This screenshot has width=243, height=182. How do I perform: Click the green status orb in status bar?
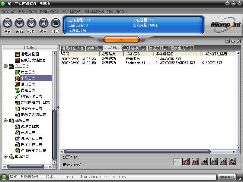tap(4, 177)
